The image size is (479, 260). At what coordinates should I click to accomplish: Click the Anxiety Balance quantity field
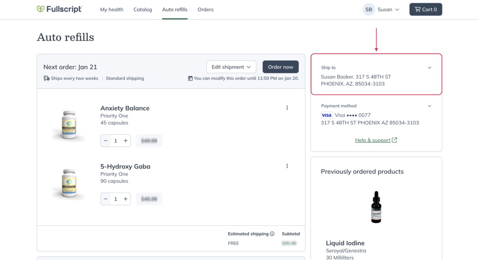coord(116,141)
